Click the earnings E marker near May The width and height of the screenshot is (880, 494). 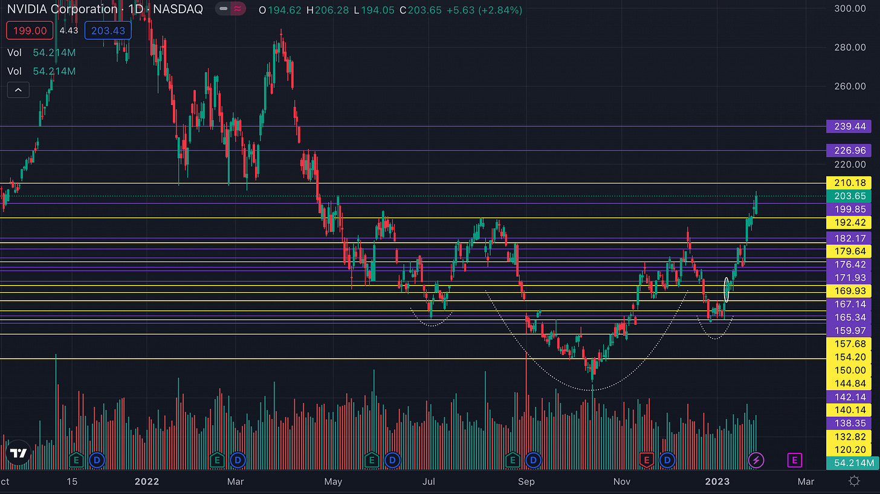click(x=372, y=460)
